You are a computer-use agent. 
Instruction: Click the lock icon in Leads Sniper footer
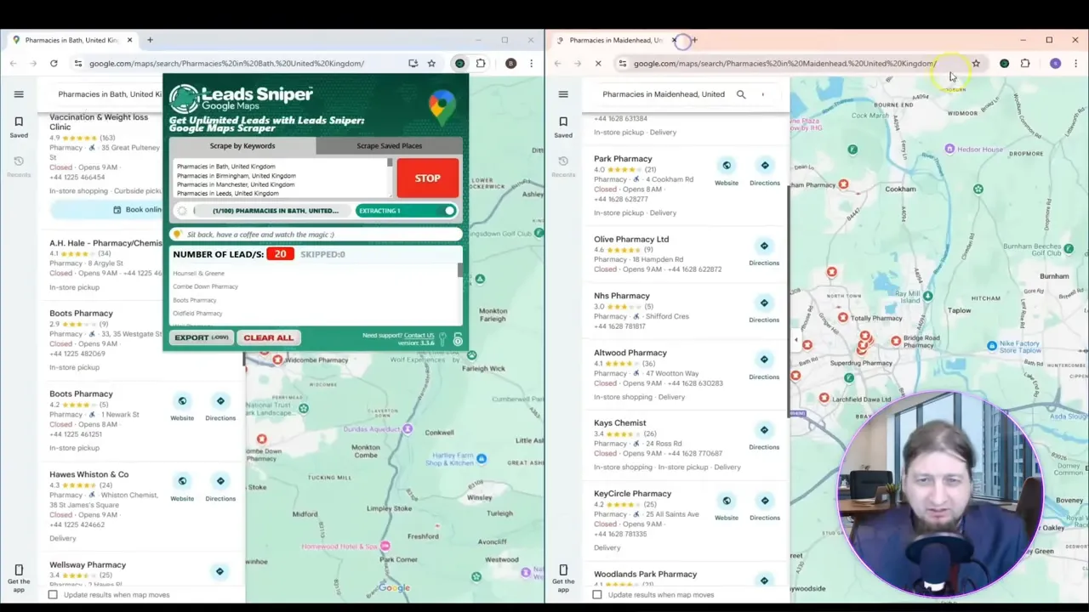pyautogui.click(x=458, y=340)
